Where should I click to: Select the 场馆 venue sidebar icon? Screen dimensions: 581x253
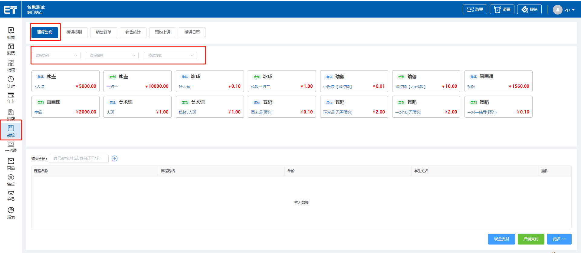[x=11, y=65]
